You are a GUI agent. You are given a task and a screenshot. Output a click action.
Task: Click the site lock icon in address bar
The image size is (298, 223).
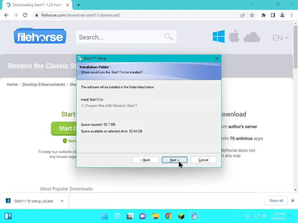click(x=37, y=15)
